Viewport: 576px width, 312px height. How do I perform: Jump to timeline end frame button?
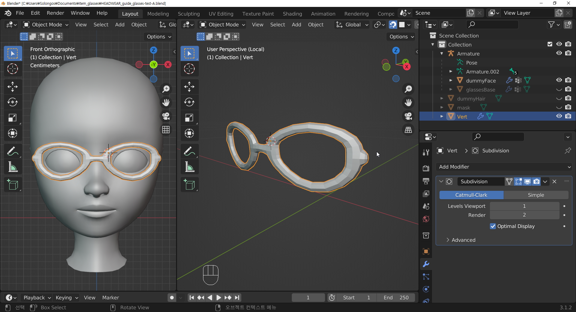click(x=237, y=298)
